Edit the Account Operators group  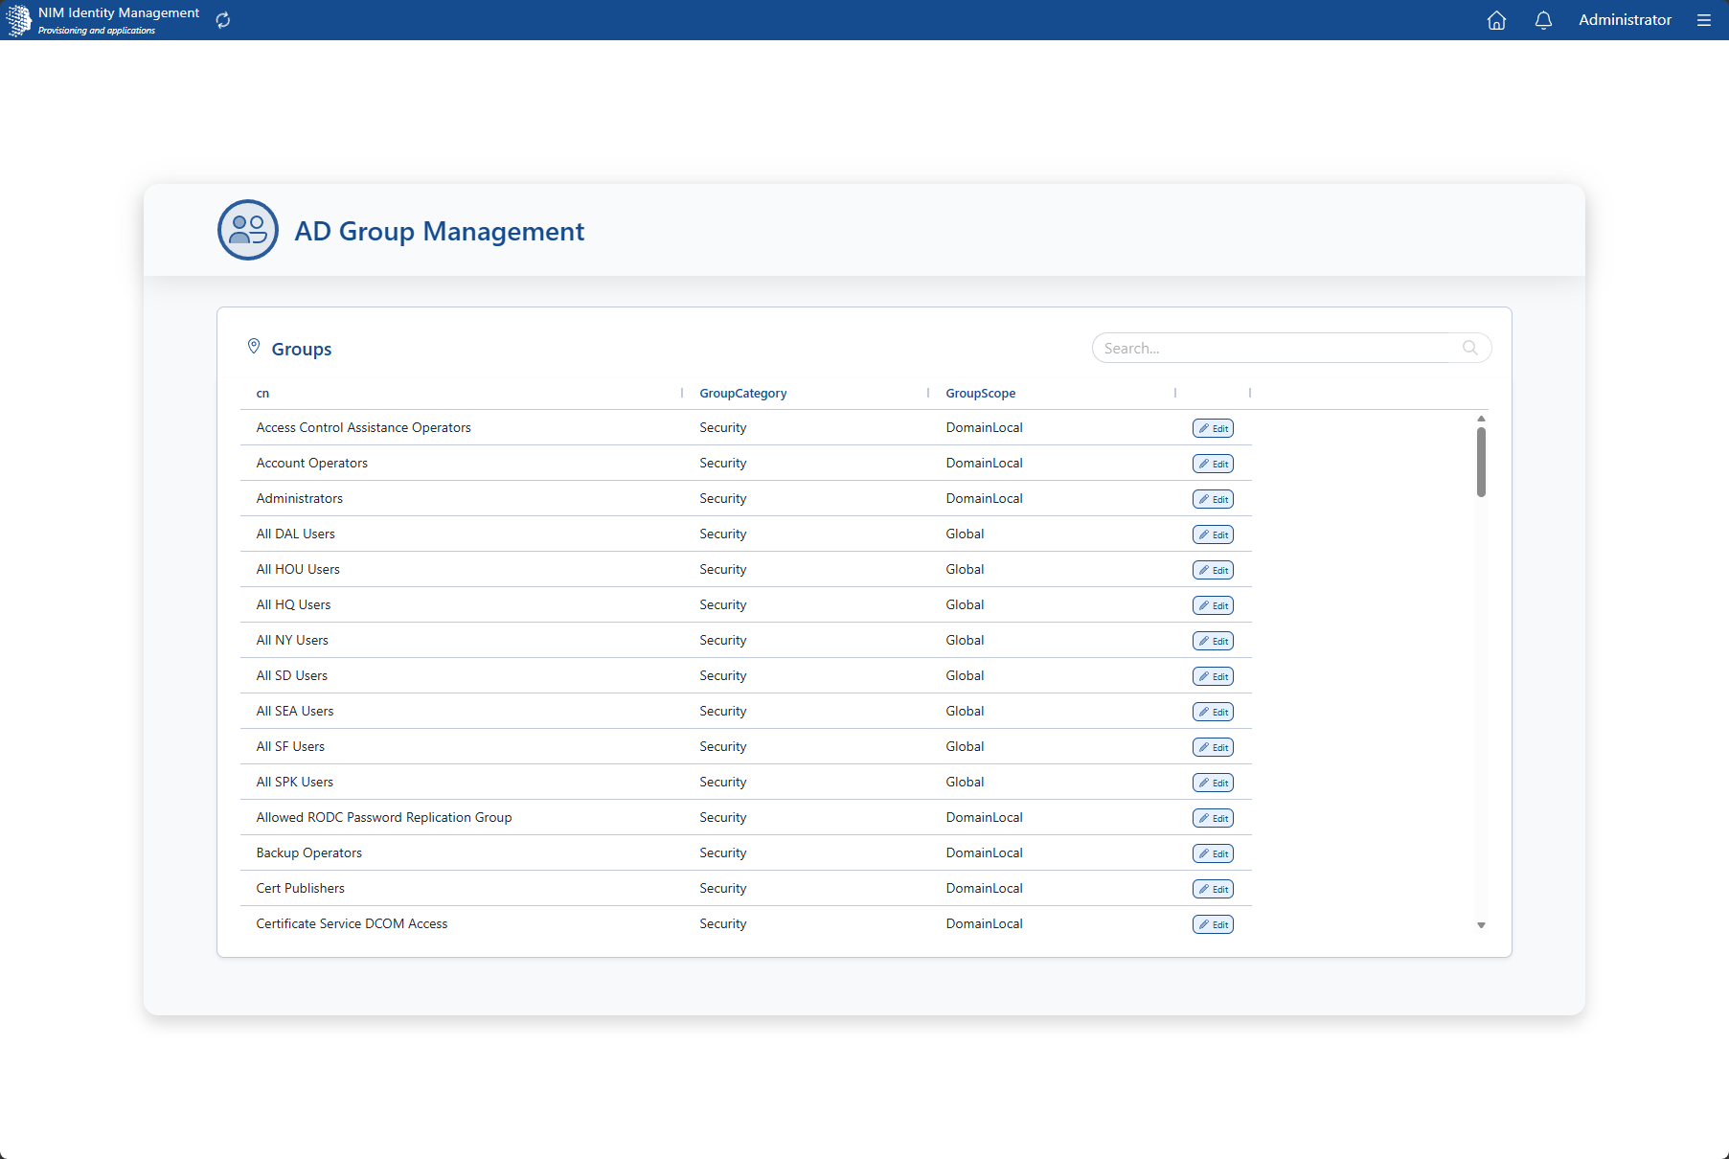coord(1213,464)
